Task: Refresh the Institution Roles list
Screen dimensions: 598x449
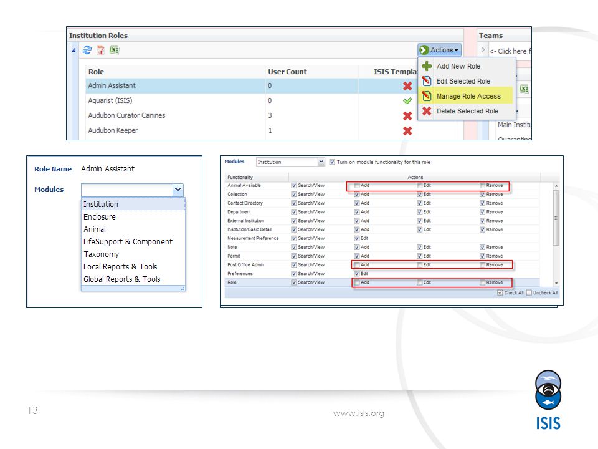Action: pos(87,50)
